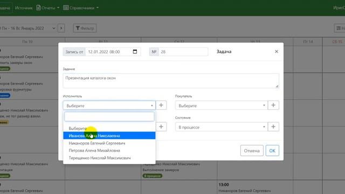Viewport: 345px width, 194px height.
Task: Cancel with the Отмена button
Action: point(252,151)
